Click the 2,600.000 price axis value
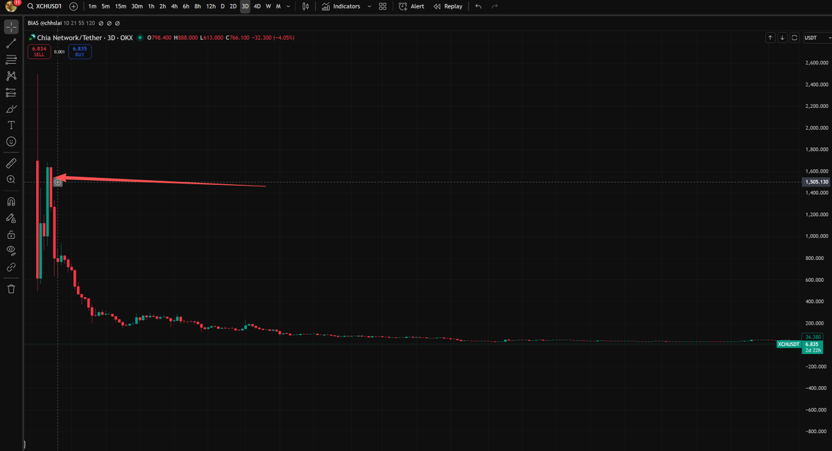 816,63
